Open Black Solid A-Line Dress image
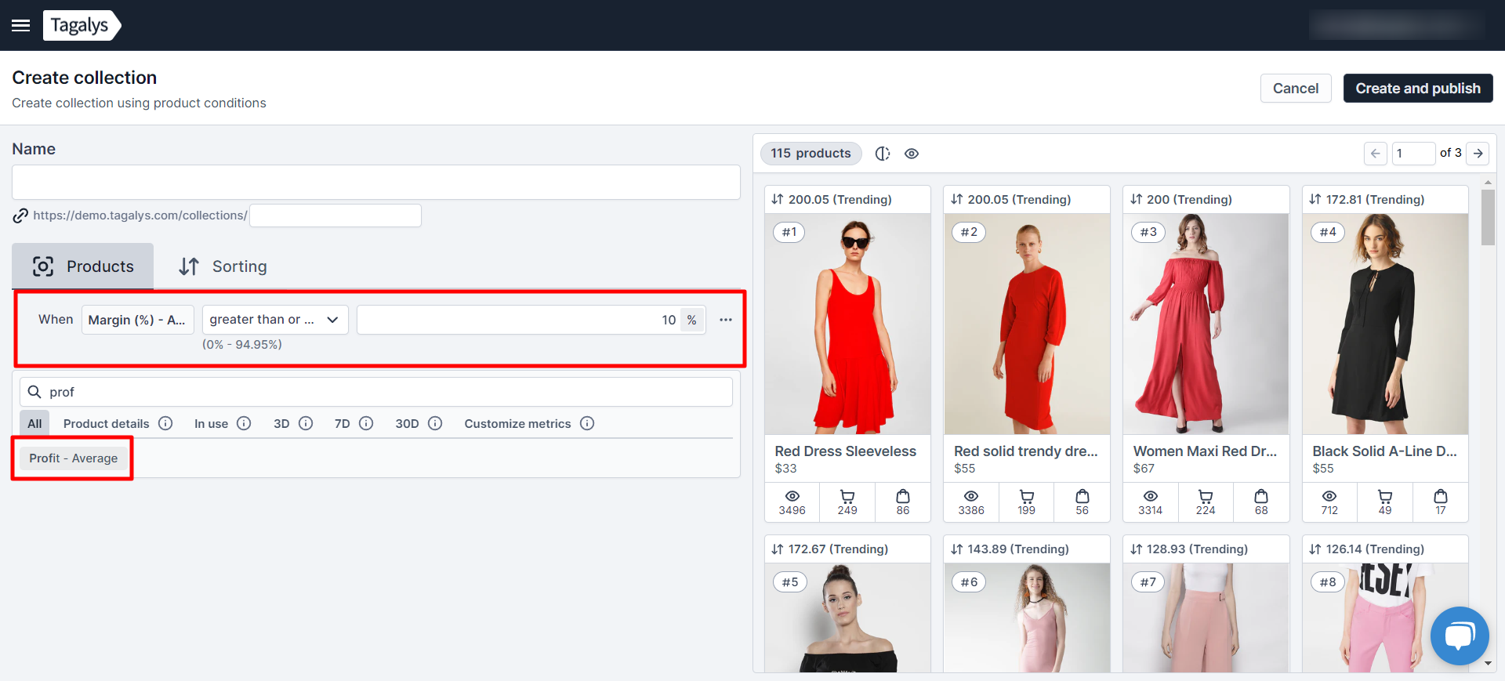 1385,324
